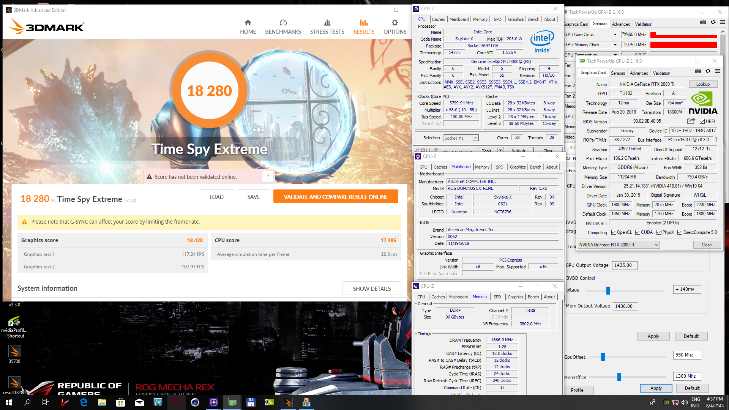Expand CPU-Z Tools dropdown arrow
The width and height of the screenshot is (729, 410).
(500, 150)
